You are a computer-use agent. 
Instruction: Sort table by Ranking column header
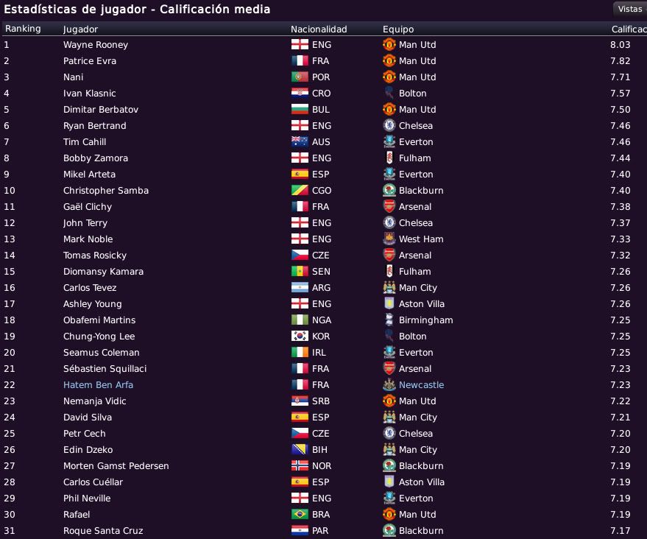(x=23, y=29)
